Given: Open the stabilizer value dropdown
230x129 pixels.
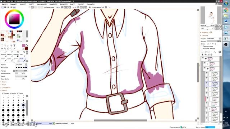Looking at the screenshot, I should (x=106, y=7).
